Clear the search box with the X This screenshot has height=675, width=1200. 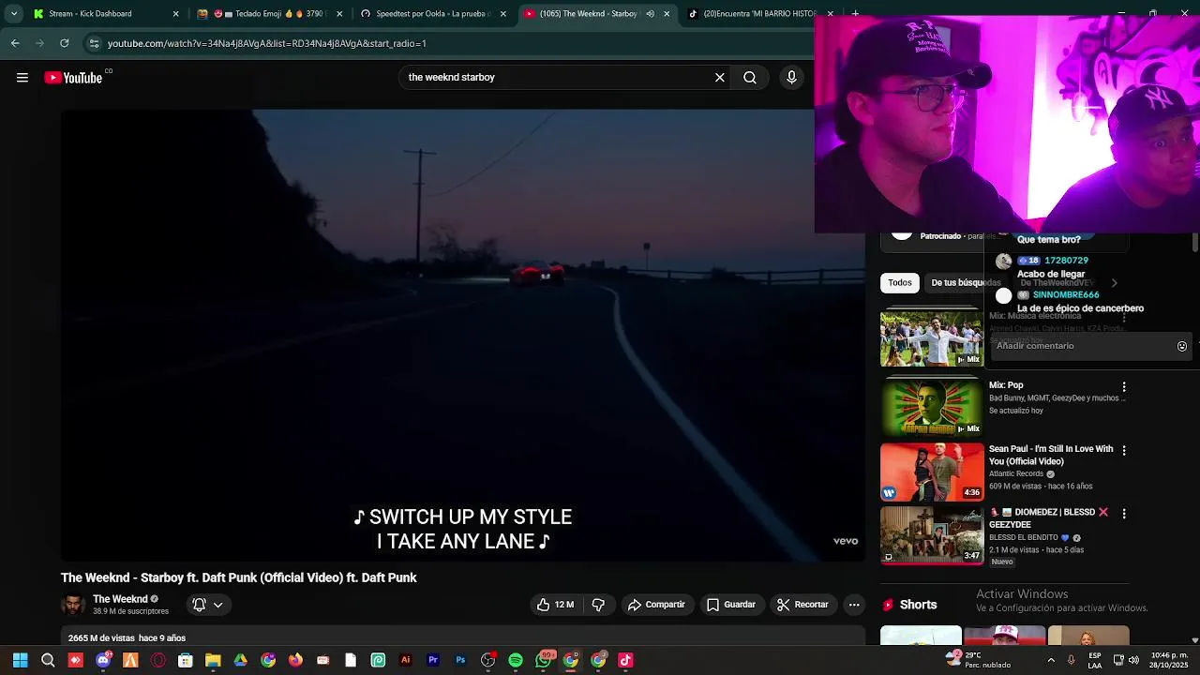720,78
